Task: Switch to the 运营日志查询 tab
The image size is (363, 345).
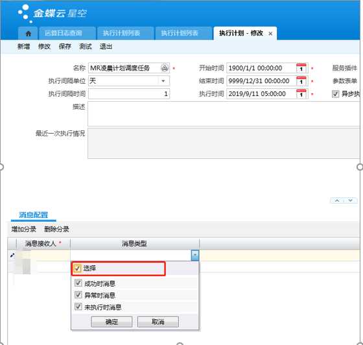Action: click(x=67, y=33)
